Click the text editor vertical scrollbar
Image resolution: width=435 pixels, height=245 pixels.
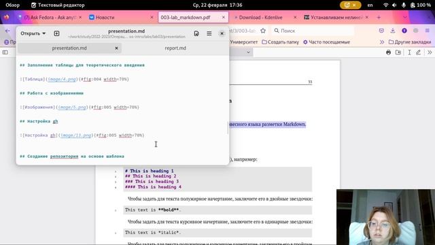click(x=228, y=128)
